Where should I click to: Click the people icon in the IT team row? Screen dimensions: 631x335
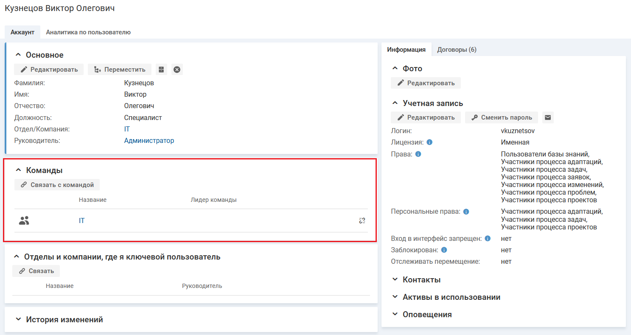pos(24,221)
